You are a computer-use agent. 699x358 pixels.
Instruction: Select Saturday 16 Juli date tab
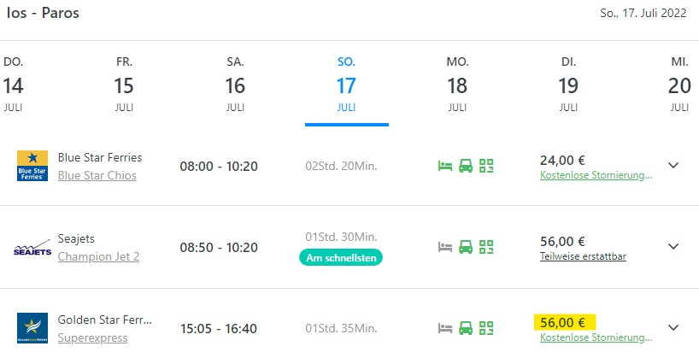[x=235, y=85]
